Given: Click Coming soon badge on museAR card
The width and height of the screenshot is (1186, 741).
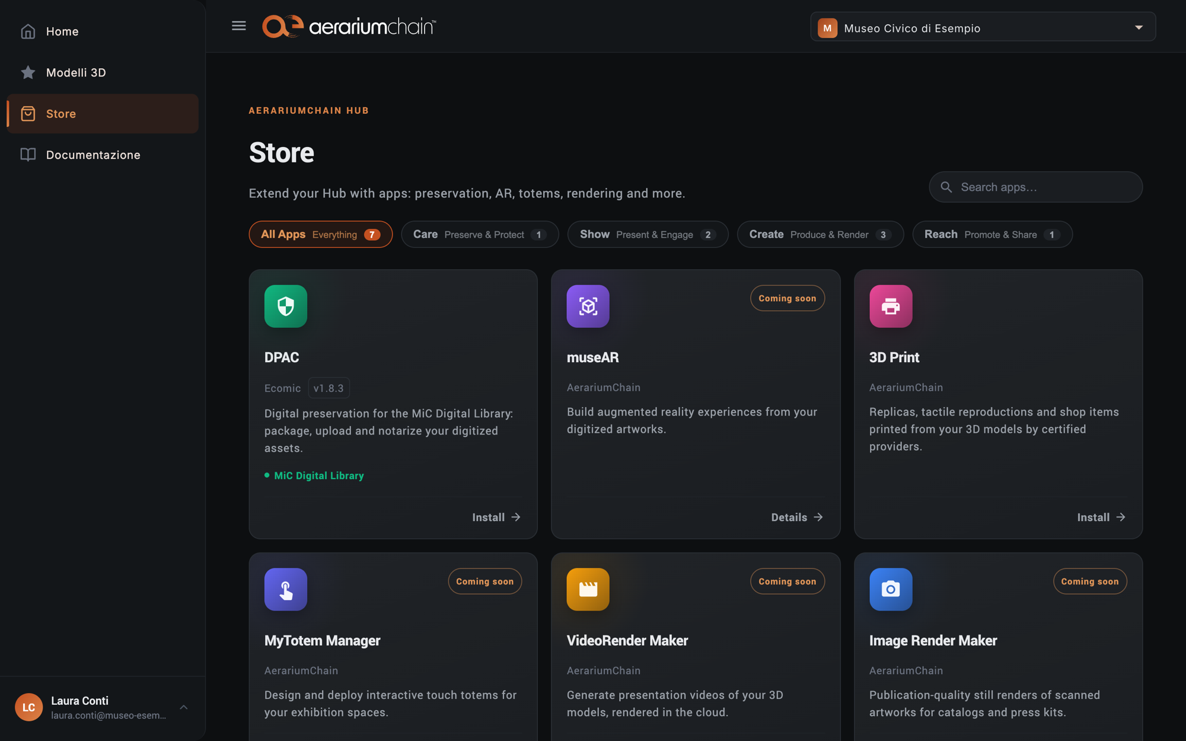Looking at the screenshot, I should 788,298.
